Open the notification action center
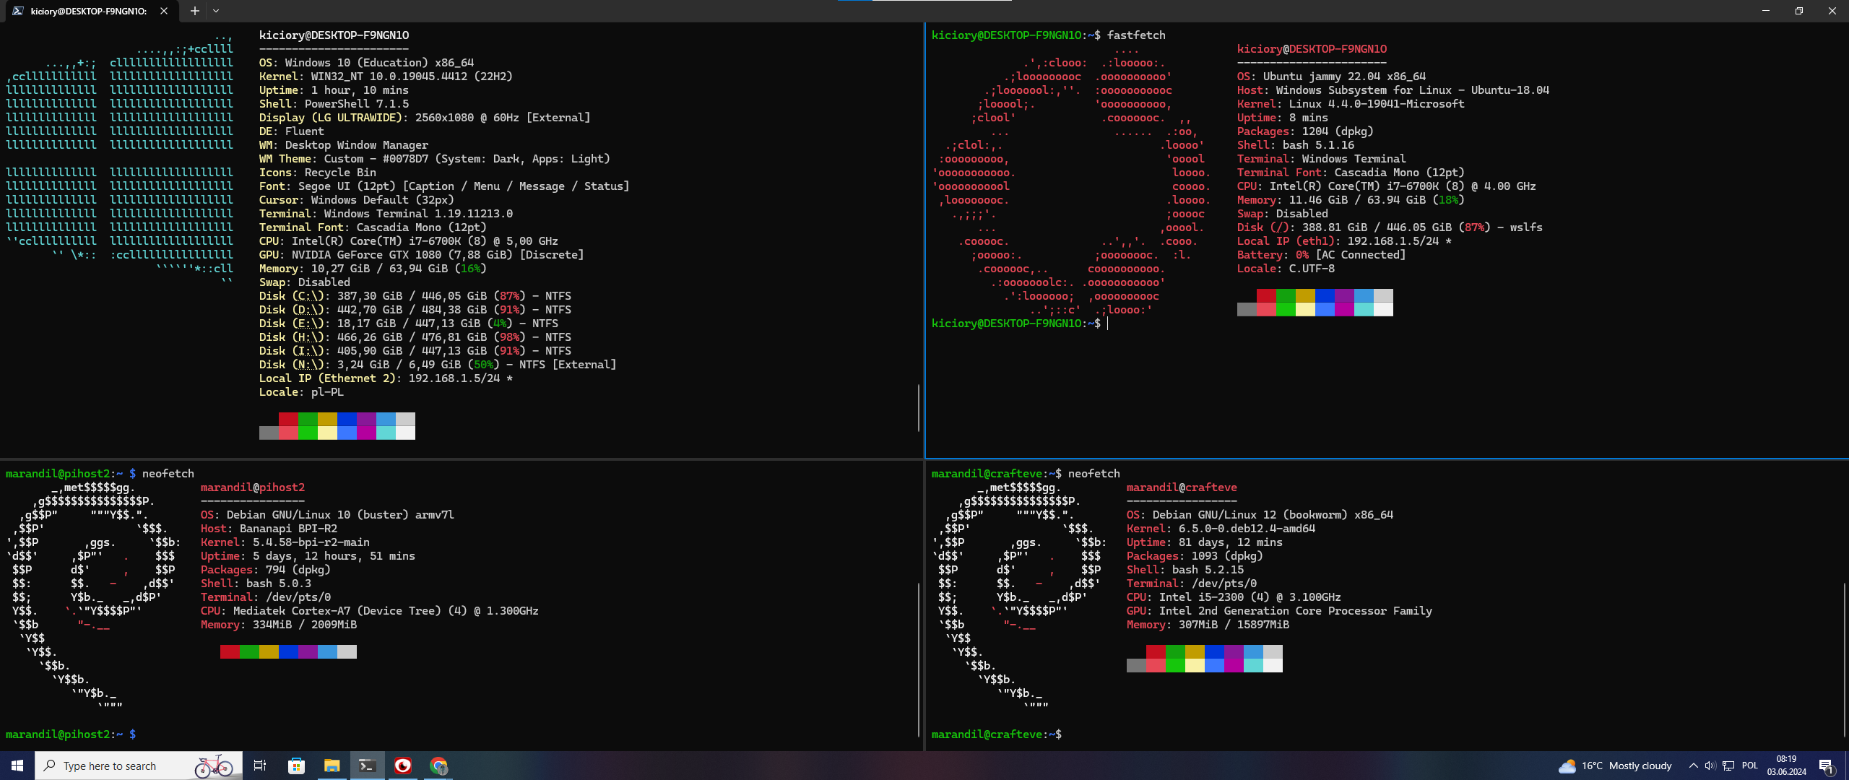The image size is (1849, 780). click(1826, 766)
